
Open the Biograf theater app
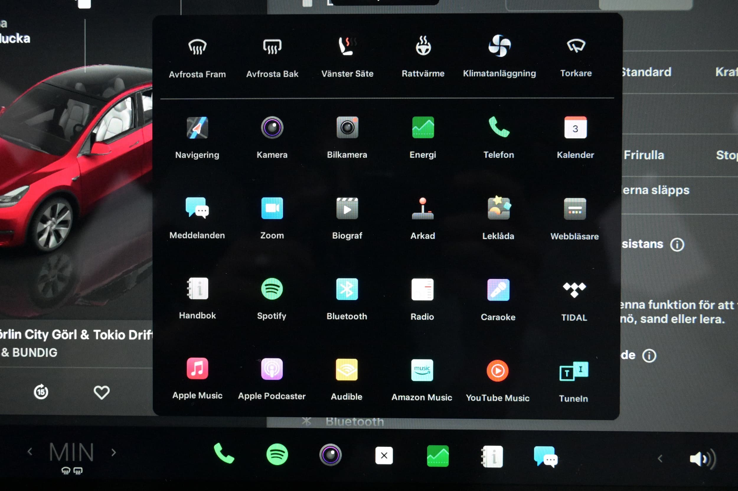point(347,218)
